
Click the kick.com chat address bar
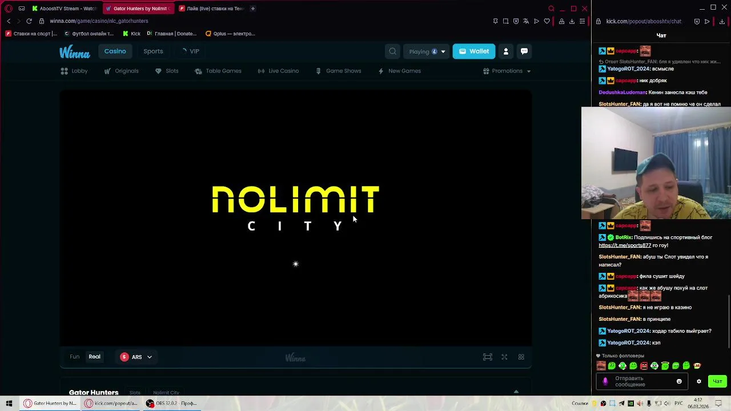click(644, 21)
